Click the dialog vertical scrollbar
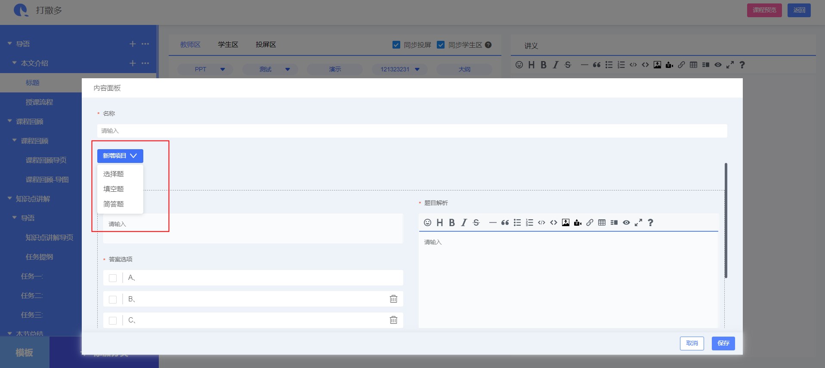Viewport: 825px width, 368px height. [726, 221]
